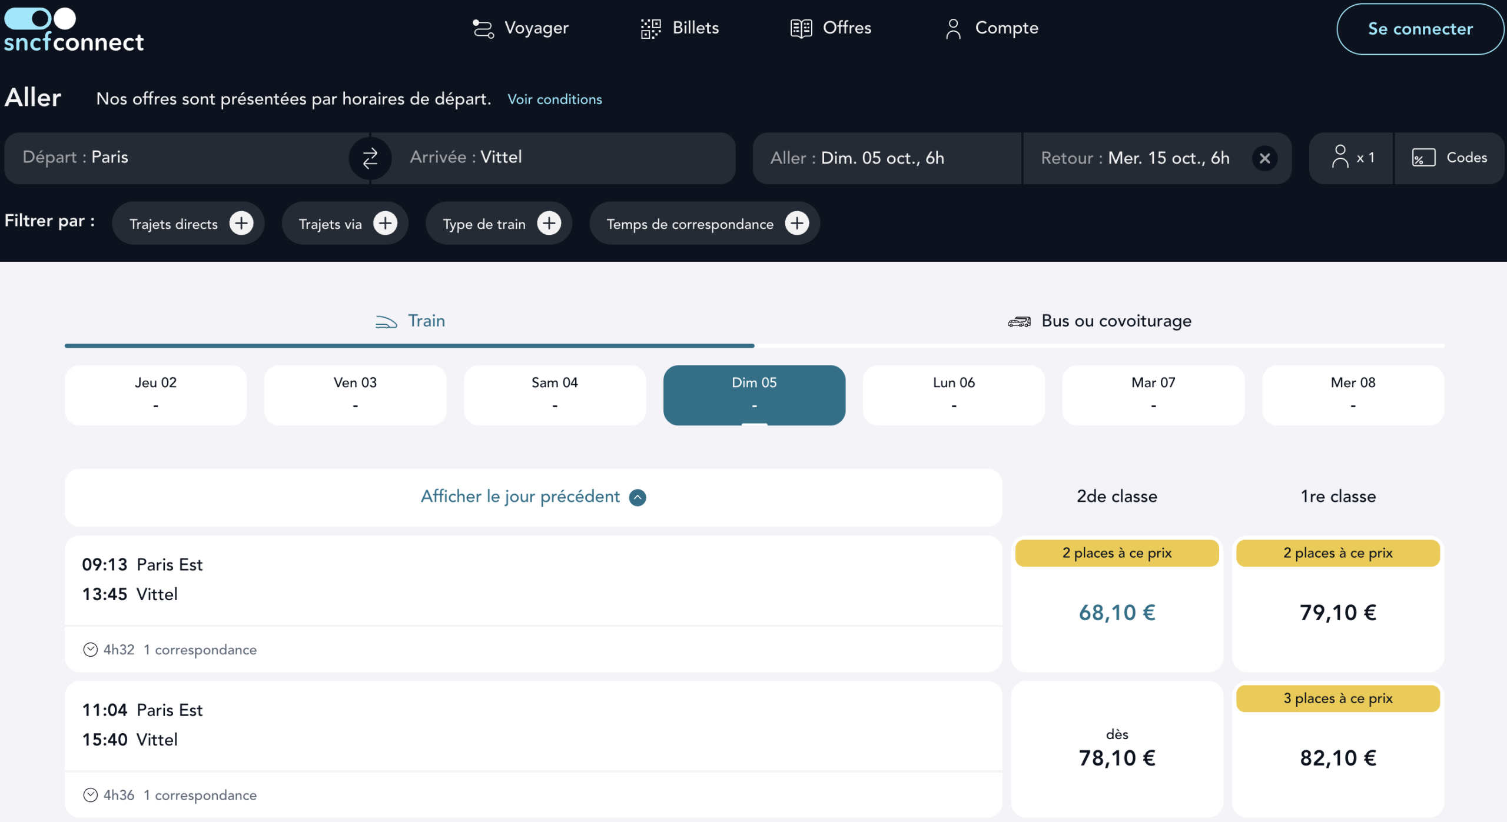Select the 68,10 € second class fare
This screenshot has width=1507, height=822.
point(1117,612)
